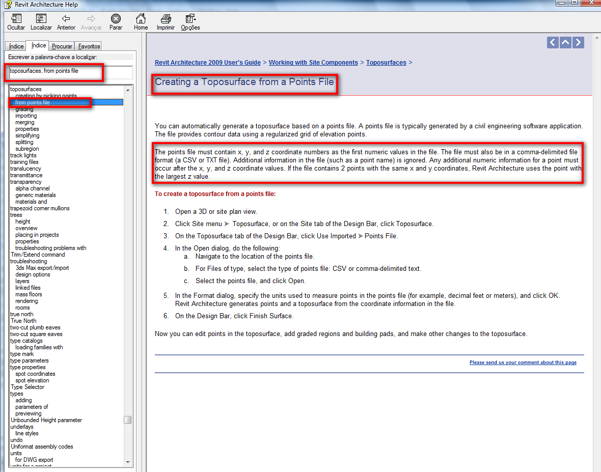
Task: Open the Favoritos tab
Action: [89, 46]
